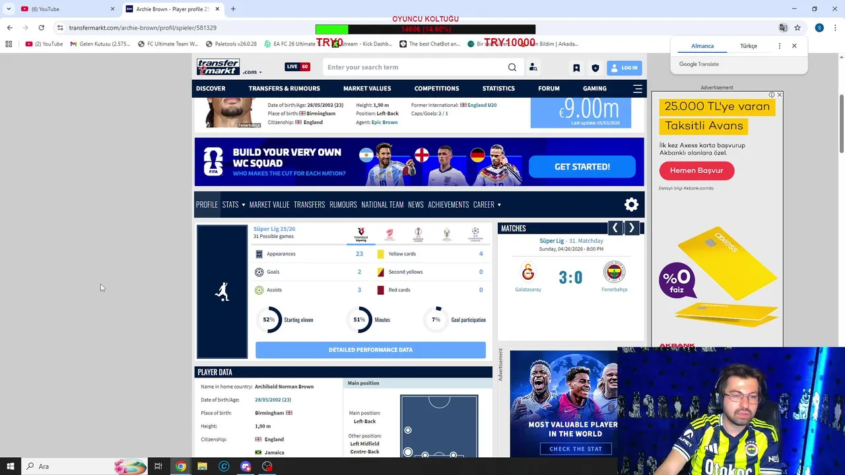
Task: Open Google Translate options menu
Action: (780, 46)
